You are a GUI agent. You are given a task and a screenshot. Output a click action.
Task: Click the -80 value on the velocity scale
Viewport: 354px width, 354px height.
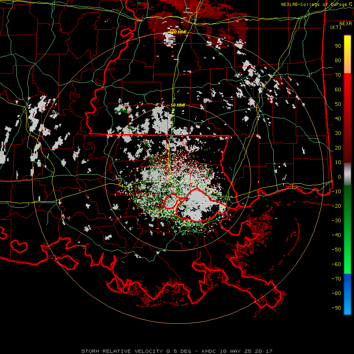point(336,293)
